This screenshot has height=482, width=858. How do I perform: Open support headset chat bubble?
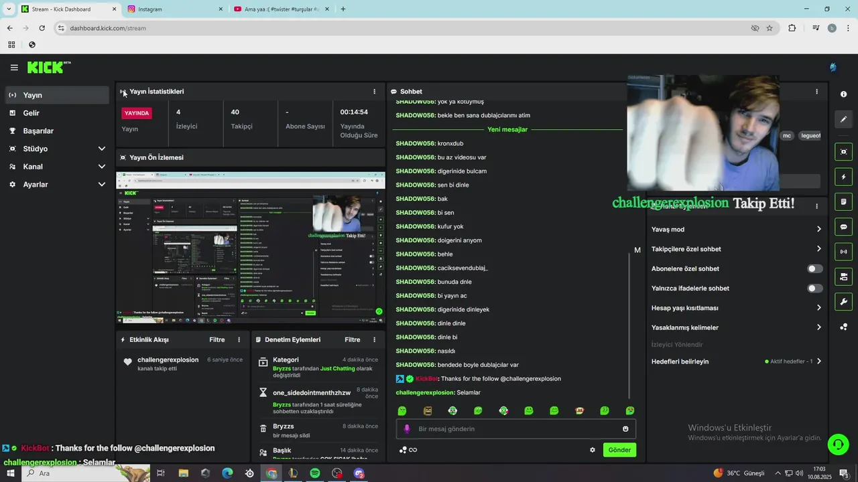pos(837,444)
